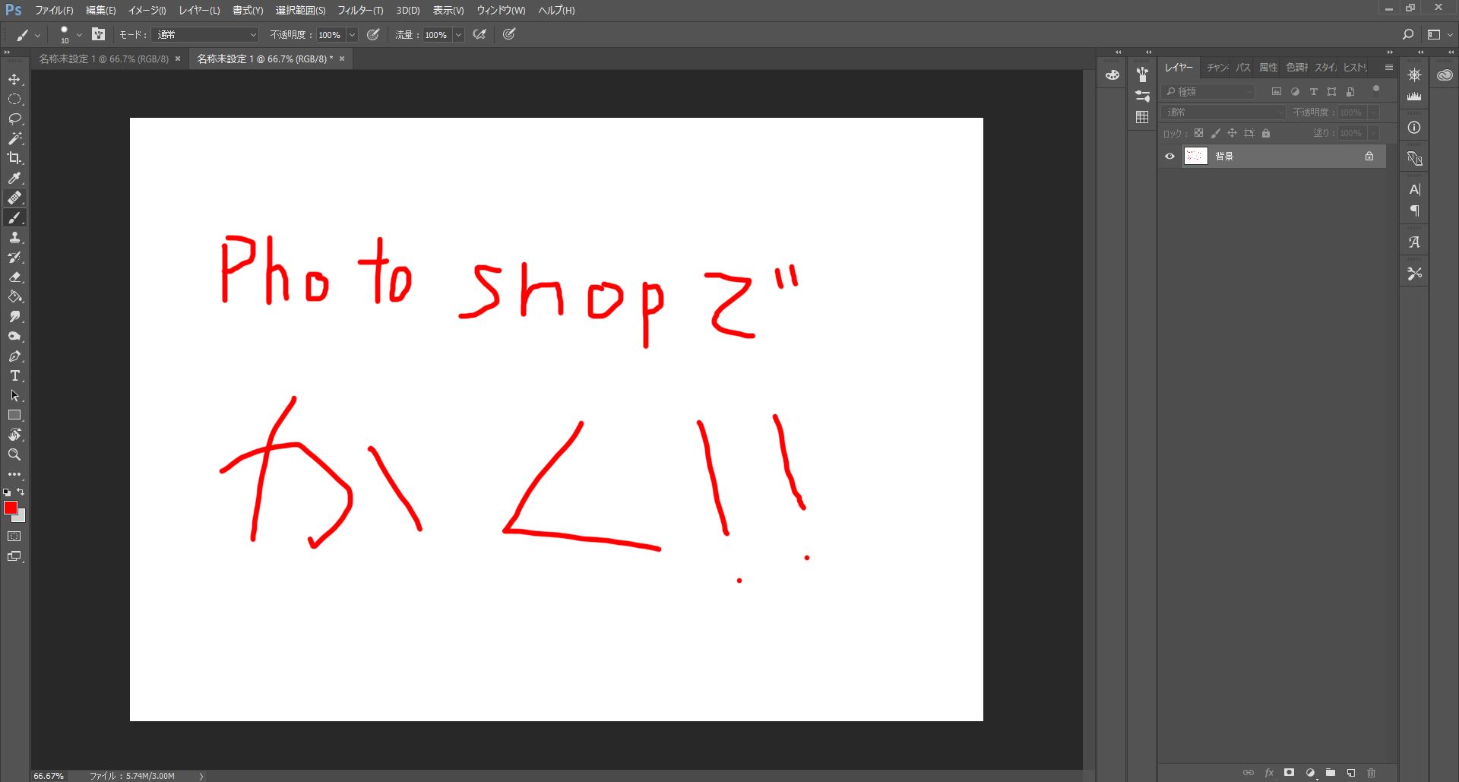Select the Rotate View hand tool

14,435
